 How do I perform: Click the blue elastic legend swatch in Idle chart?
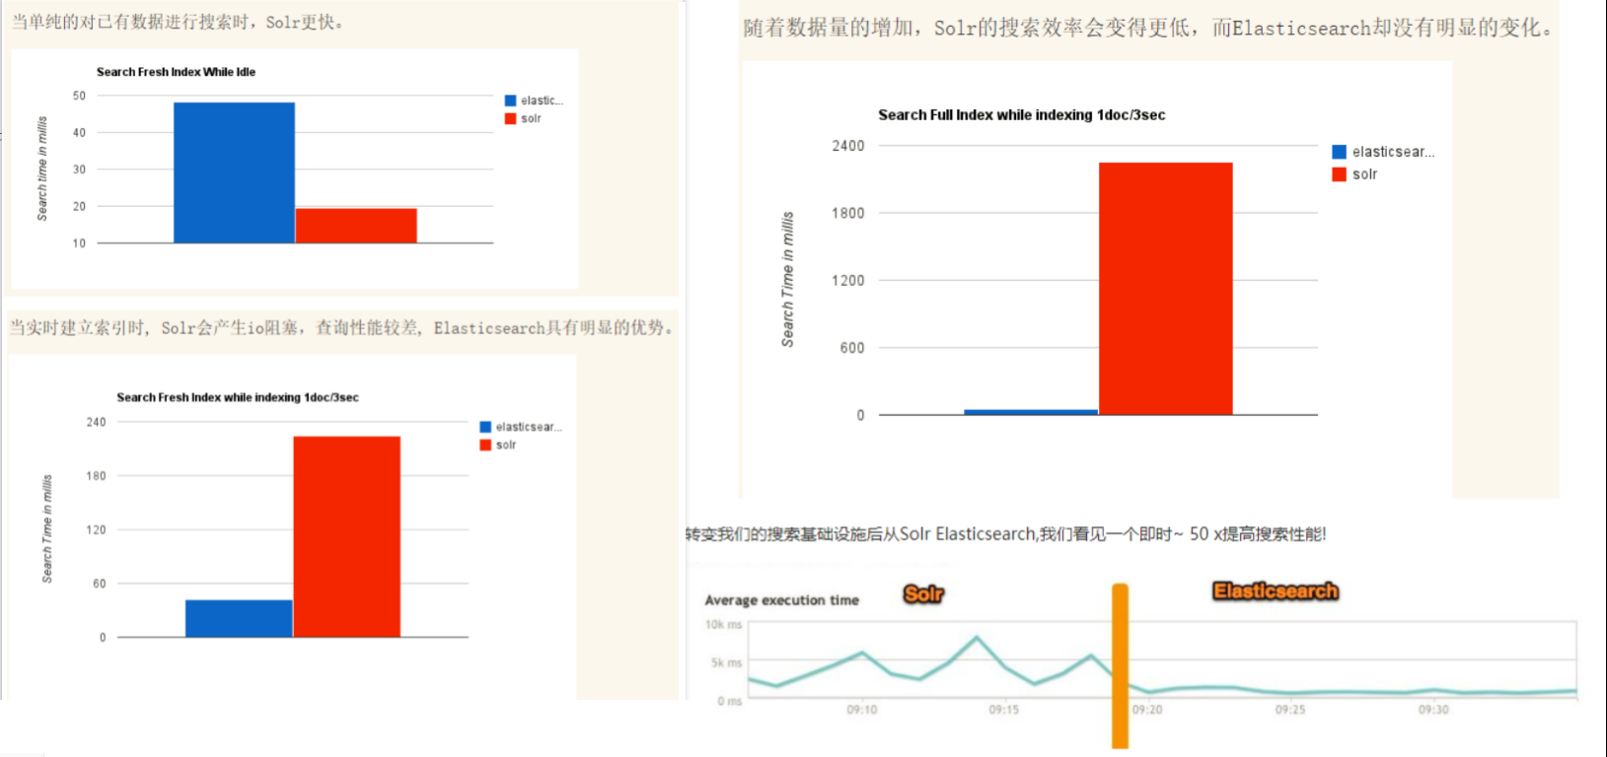[x=510, y=101]
